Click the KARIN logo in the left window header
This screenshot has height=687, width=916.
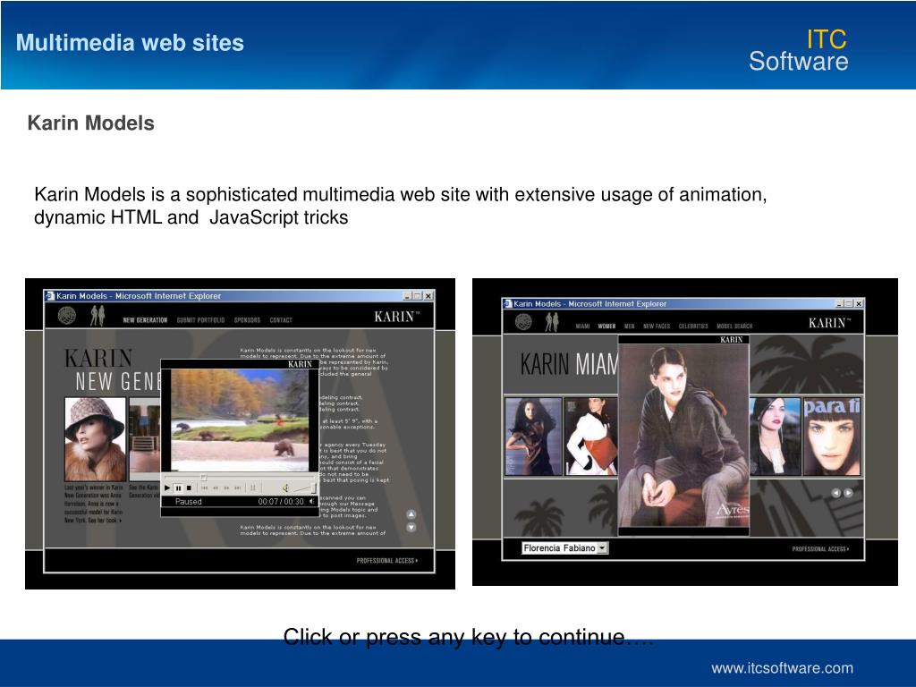pos(396,318)
